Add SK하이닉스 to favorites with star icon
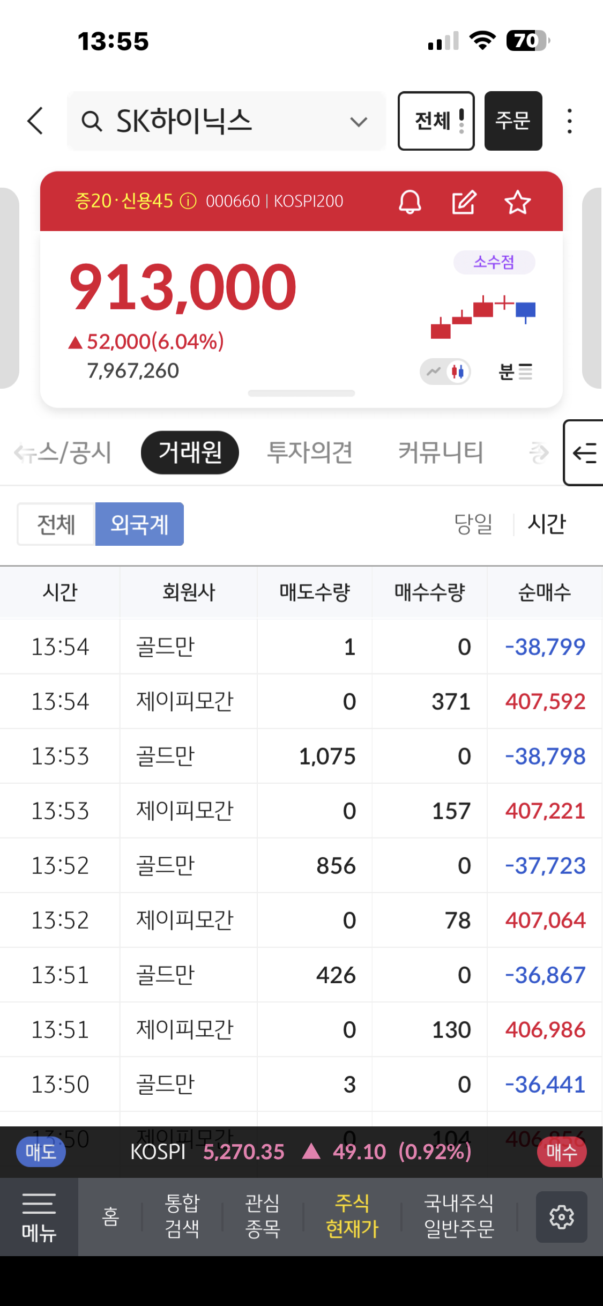Viewport: 603px width, 1306px height. pos(517,202)
